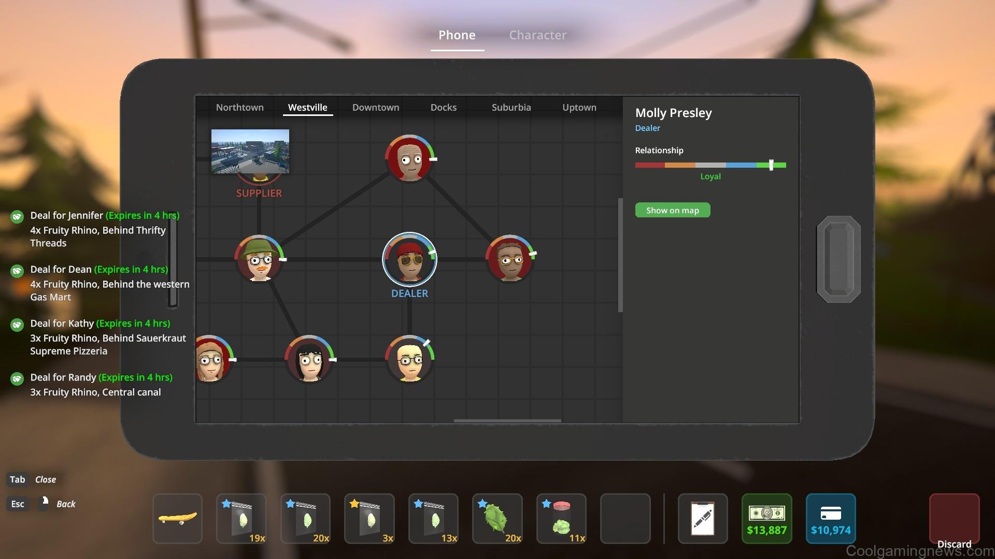The height and width of the screenshot is (559, 995).
Task: Click the Show on map button
Action: (x=672, y=210)
